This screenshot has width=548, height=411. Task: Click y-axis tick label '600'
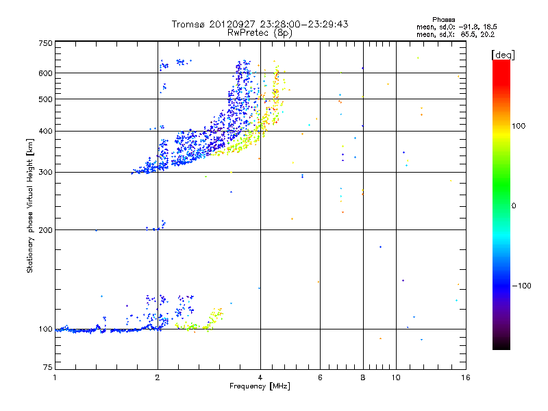click(45, 73)
